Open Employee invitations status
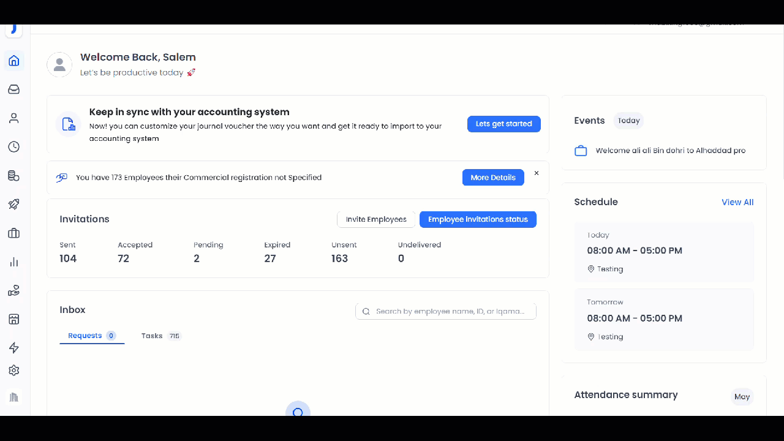784x441 pixels. (x=478, y=219)
